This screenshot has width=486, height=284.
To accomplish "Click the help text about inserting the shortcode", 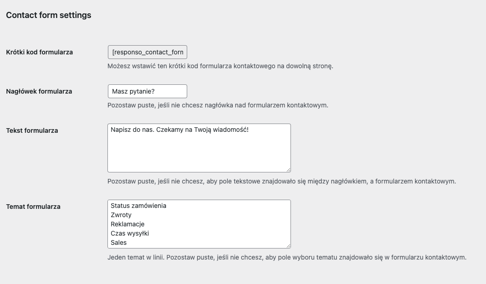I will coord(220,66).
